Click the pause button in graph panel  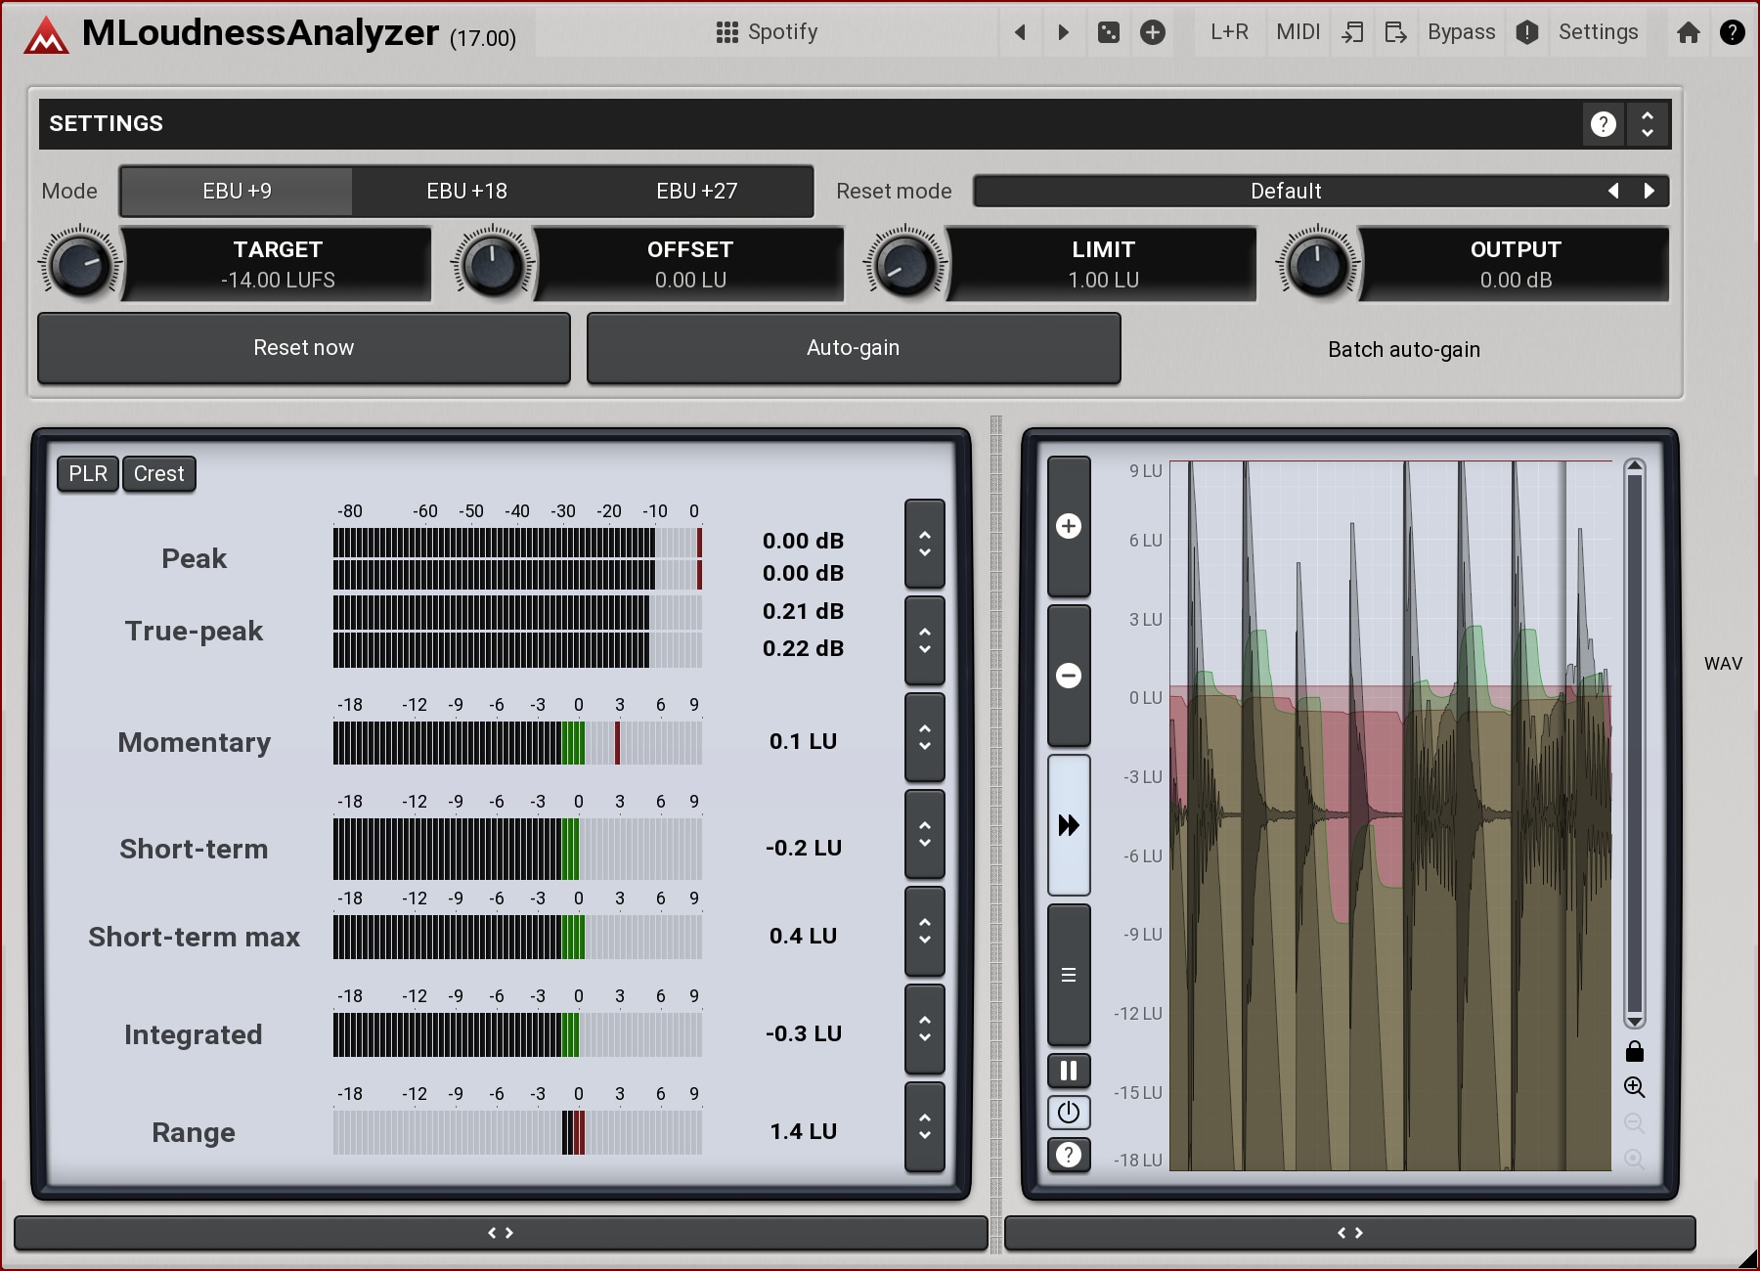tap(1069, 1071)
